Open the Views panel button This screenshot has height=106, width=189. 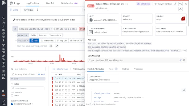(14, 10)
